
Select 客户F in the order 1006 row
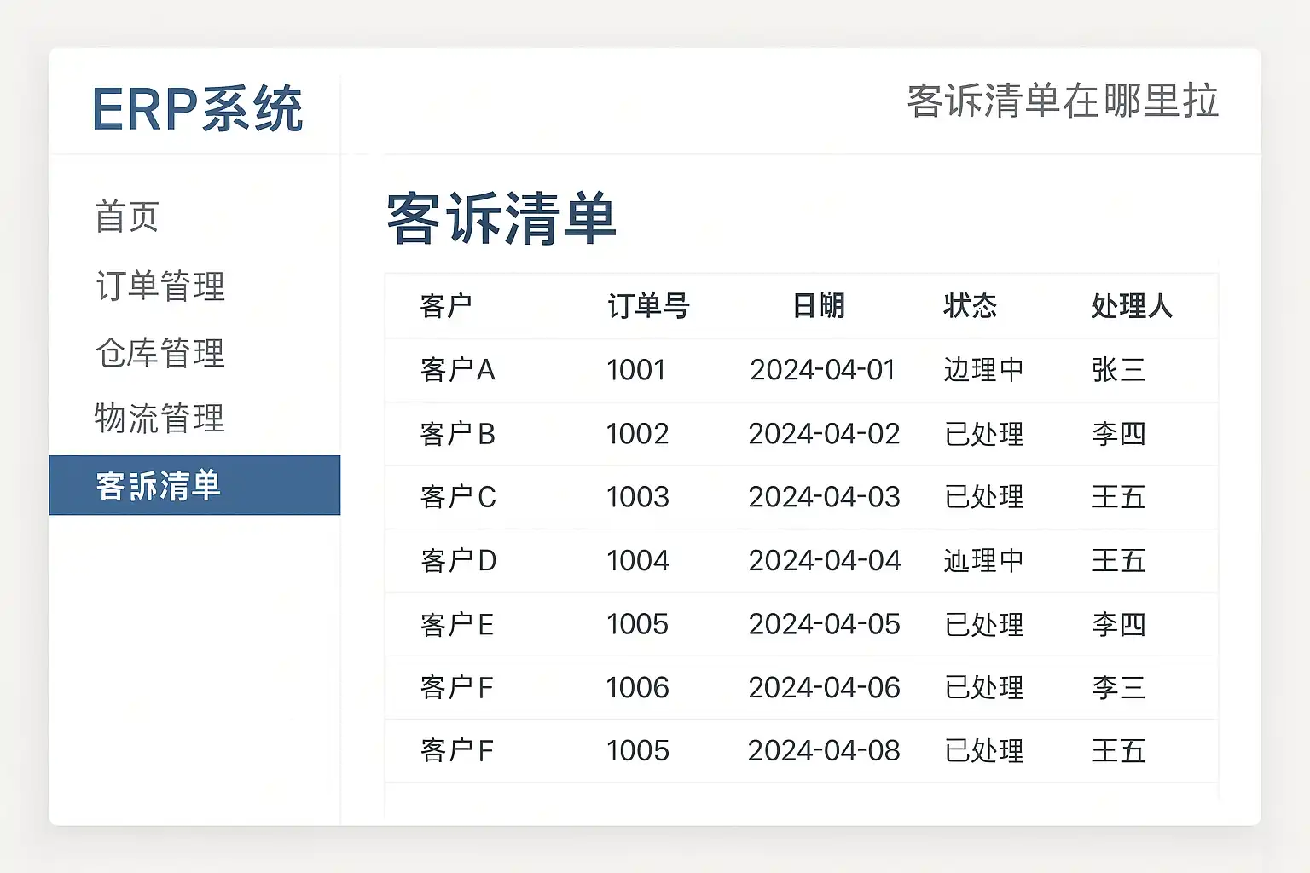[x=457, y=688]
